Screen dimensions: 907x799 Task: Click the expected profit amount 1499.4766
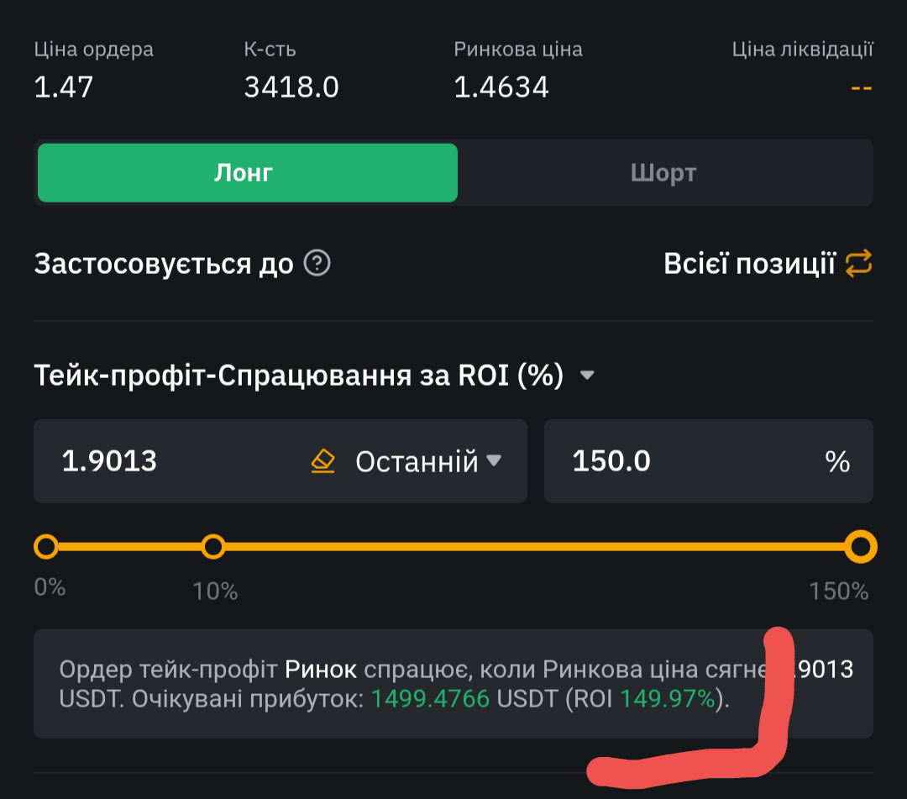click(x=431, y=699)
